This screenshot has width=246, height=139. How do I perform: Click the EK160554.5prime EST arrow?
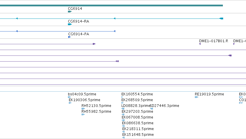tap(122, 97)
